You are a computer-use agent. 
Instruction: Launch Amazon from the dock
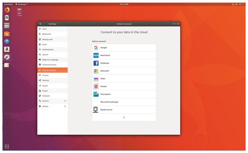[x=7, y=49]
